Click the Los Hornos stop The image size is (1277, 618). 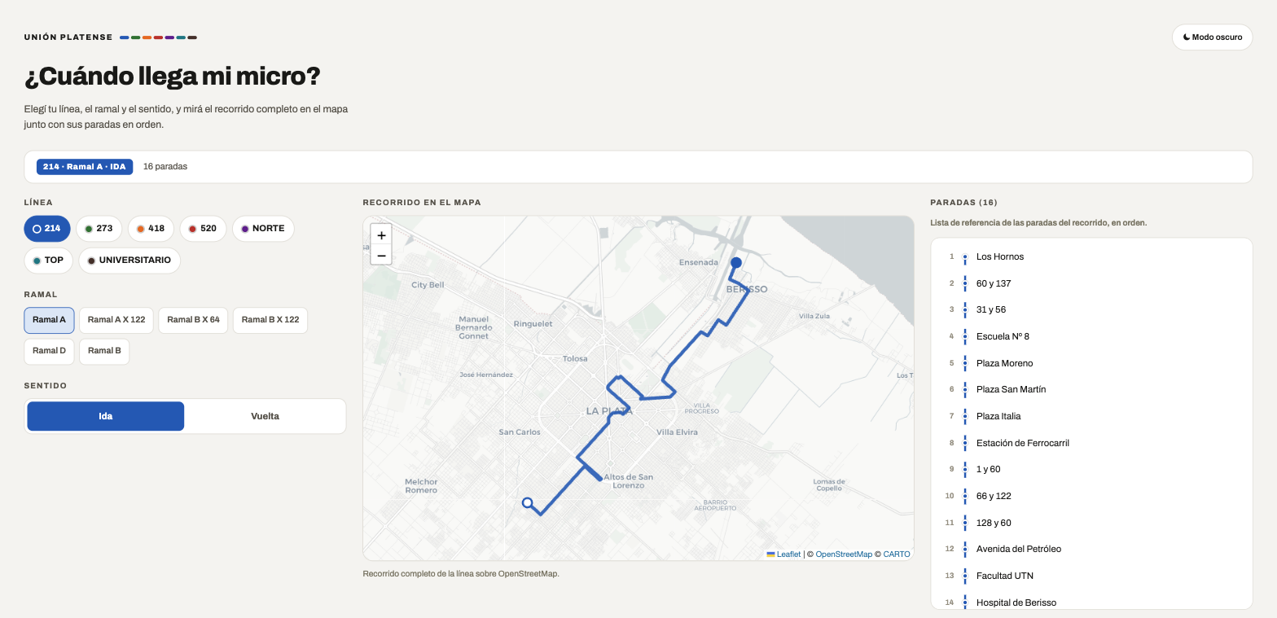coord(1091,256)
